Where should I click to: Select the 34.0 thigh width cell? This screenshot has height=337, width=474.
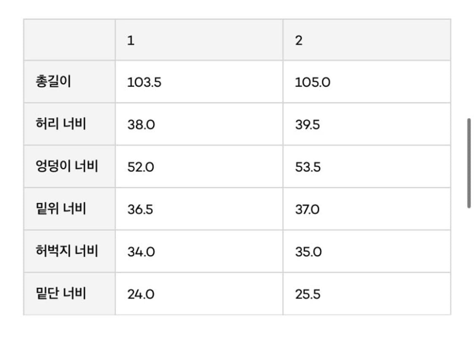pos(141,252)
